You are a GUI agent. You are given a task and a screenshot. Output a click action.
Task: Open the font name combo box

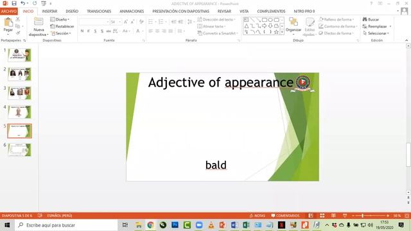click(94, 22)
